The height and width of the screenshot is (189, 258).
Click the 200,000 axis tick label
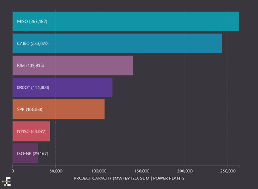[185, 171]
